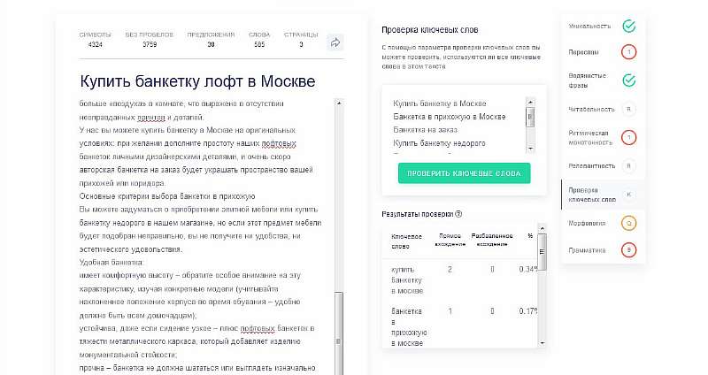Viewport: 708px width, 375px height.
Task: Click the Проверка ключевых слов circle icon
Action: (x=628, y=195)
